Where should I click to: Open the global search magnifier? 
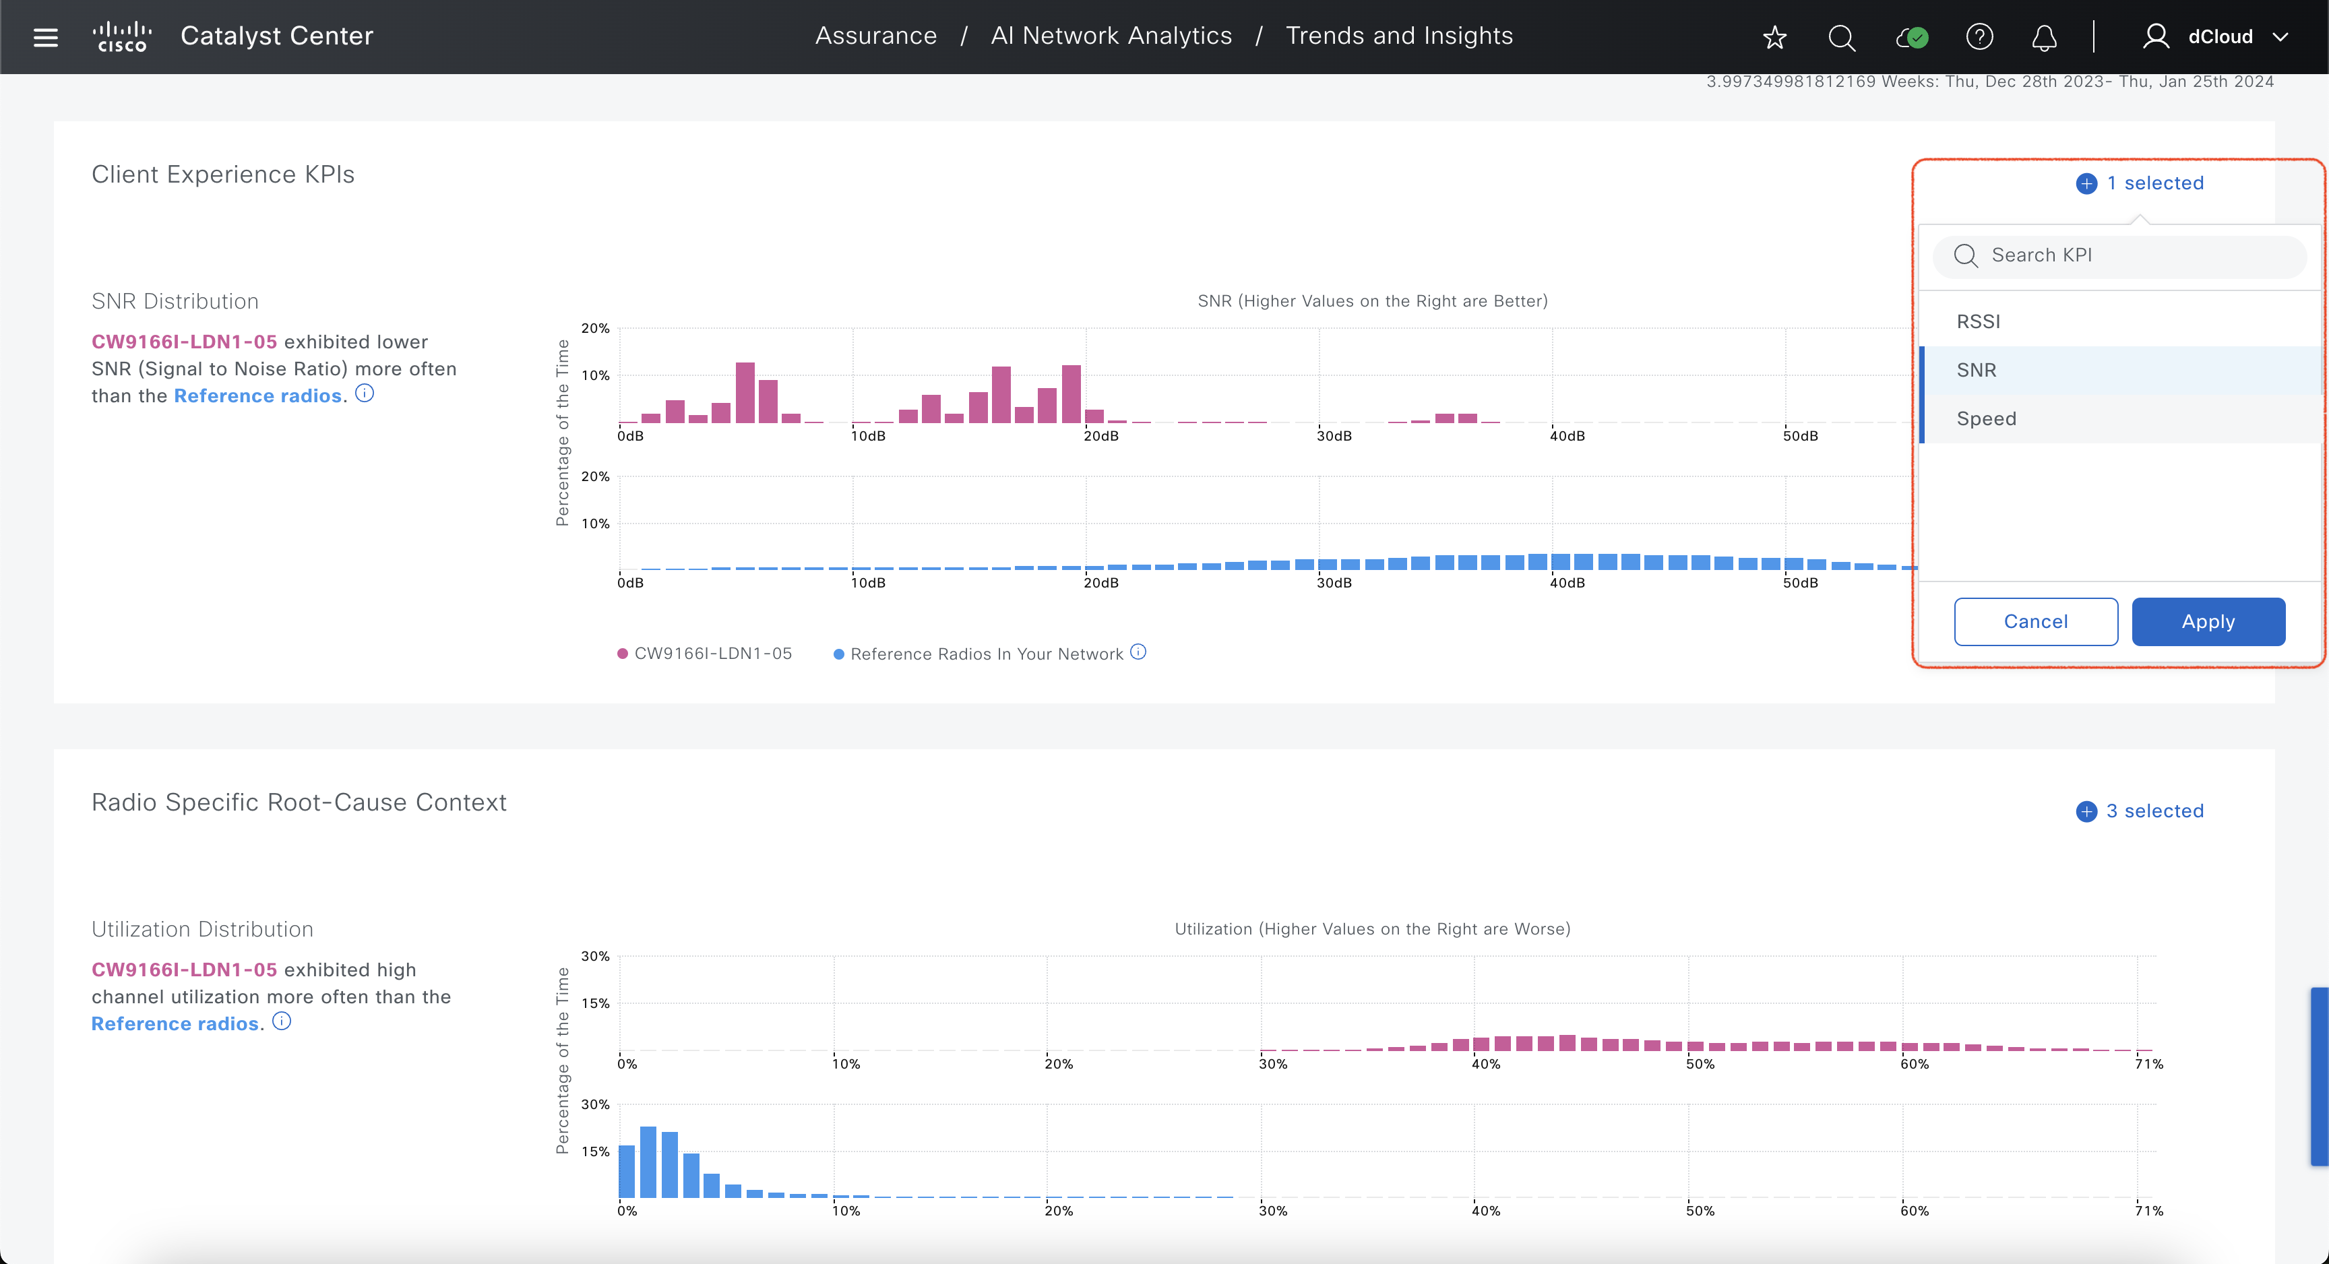point(1842,37)
